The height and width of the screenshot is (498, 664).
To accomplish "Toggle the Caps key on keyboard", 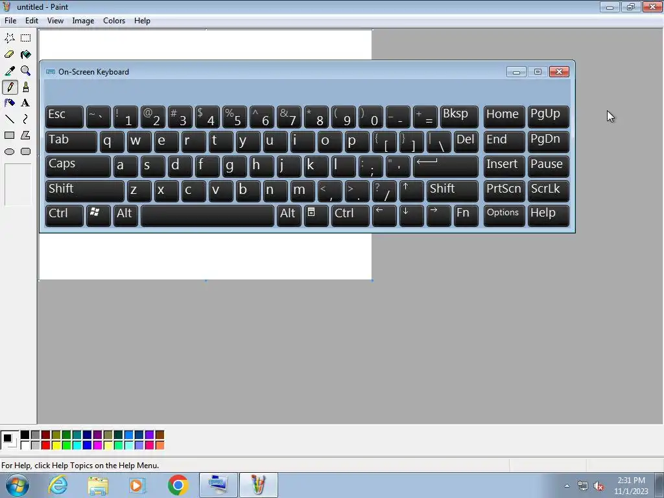I will pos(78,166).
